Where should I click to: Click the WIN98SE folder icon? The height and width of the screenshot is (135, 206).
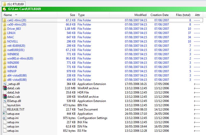(x=4, y=54)
